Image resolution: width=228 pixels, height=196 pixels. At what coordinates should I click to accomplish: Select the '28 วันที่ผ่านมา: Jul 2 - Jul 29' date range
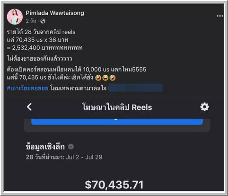pyautogui.click(x=64, y=157)
